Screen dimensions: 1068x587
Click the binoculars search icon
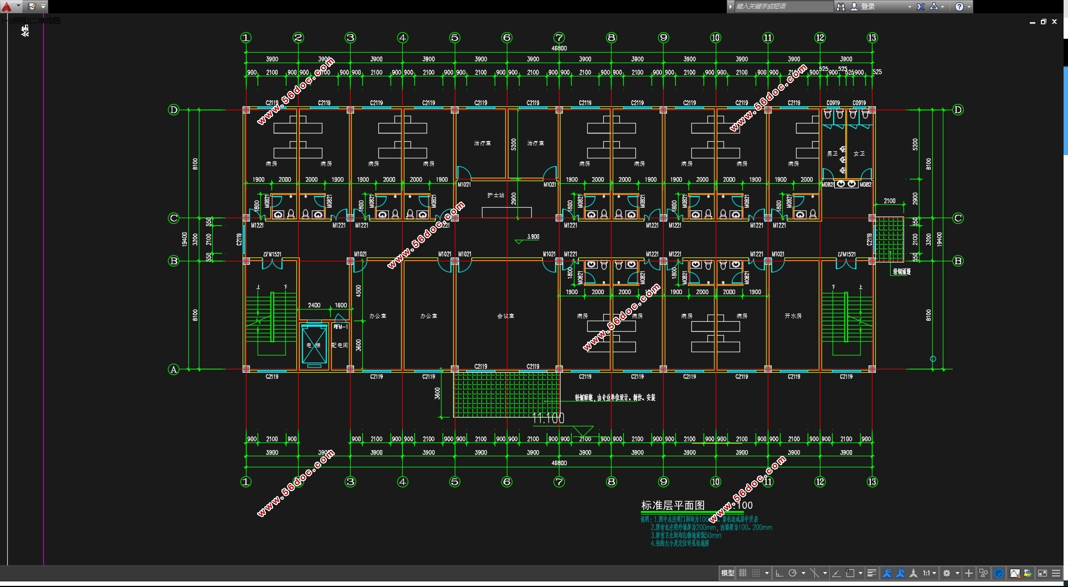pos(841,7)
